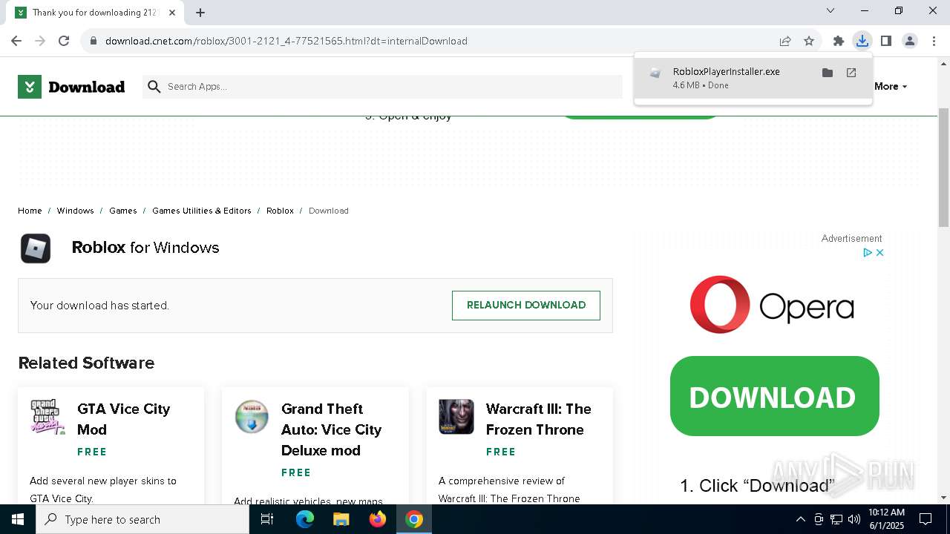Show hidden system tray icons
This screenshot has height=534, width=950.
pyautogui.click(x=800, y=519)
